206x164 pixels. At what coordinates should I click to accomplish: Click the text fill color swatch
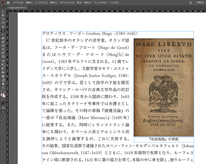[2, 95]
